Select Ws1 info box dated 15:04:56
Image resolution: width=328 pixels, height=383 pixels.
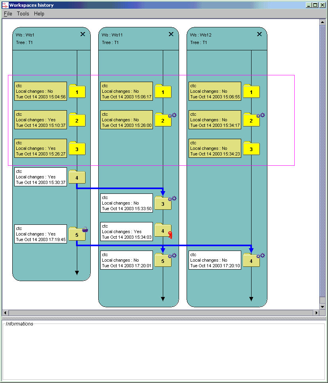(40, 91)
